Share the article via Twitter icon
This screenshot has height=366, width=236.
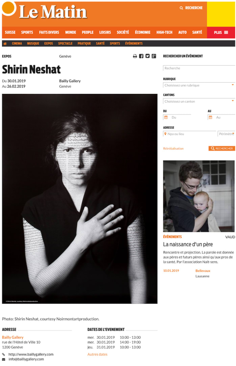(147, 56)
